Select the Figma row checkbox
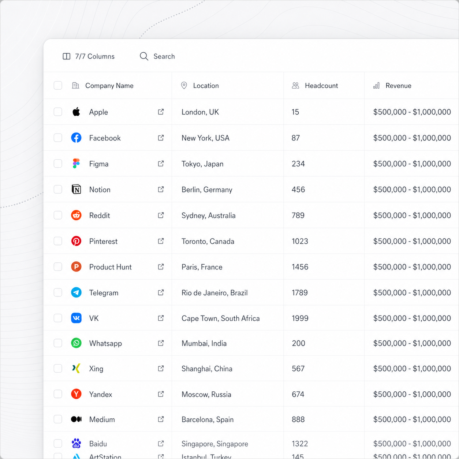 (58, 163)
